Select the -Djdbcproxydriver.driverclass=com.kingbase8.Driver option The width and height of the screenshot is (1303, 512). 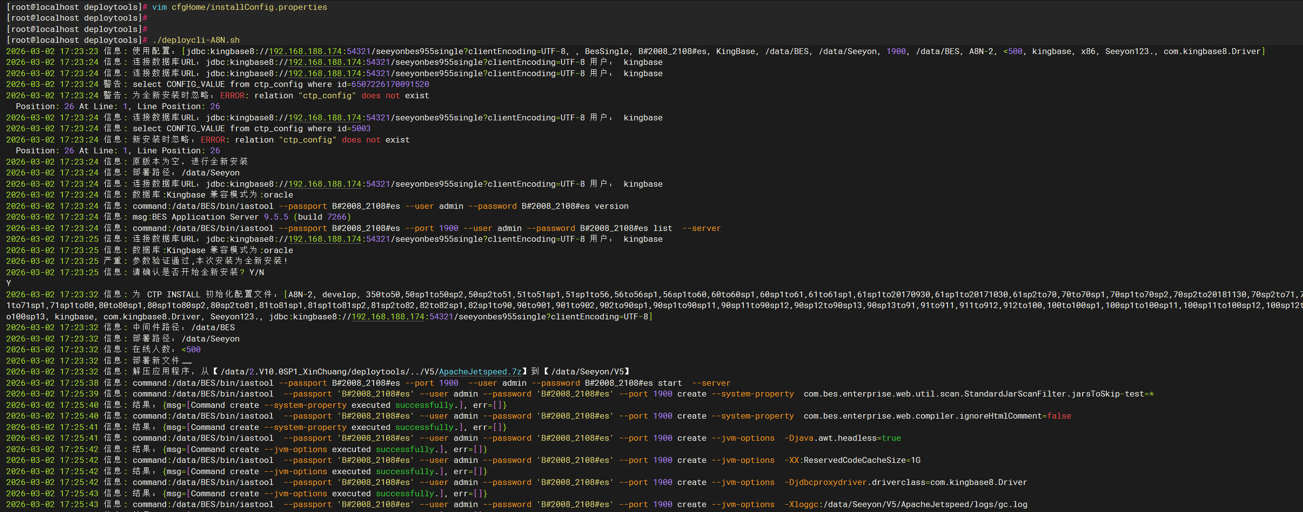[x=905, y=482]
